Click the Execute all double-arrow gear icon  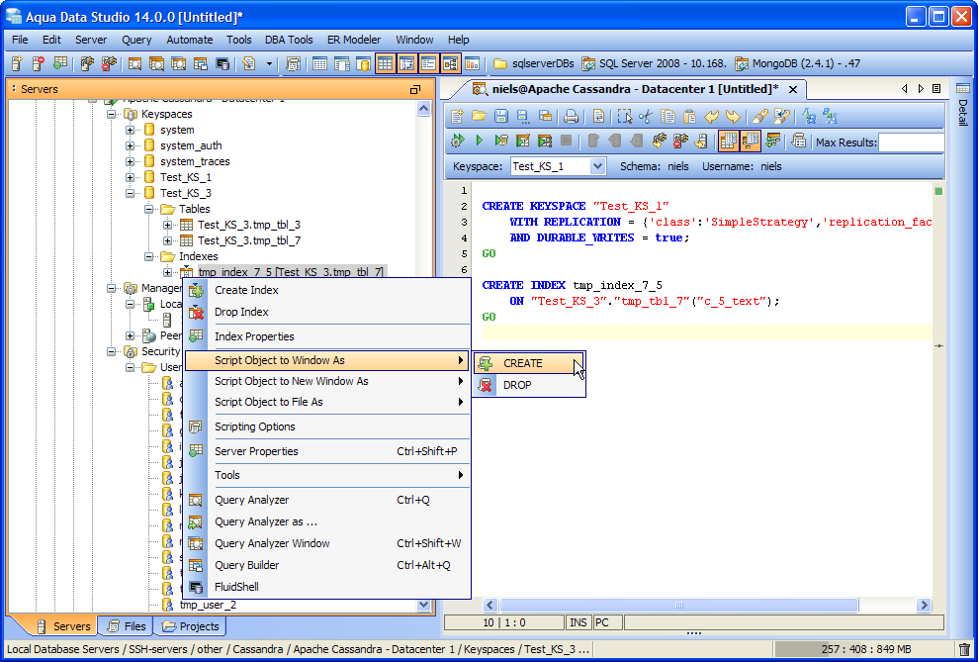tap(457, 142)
